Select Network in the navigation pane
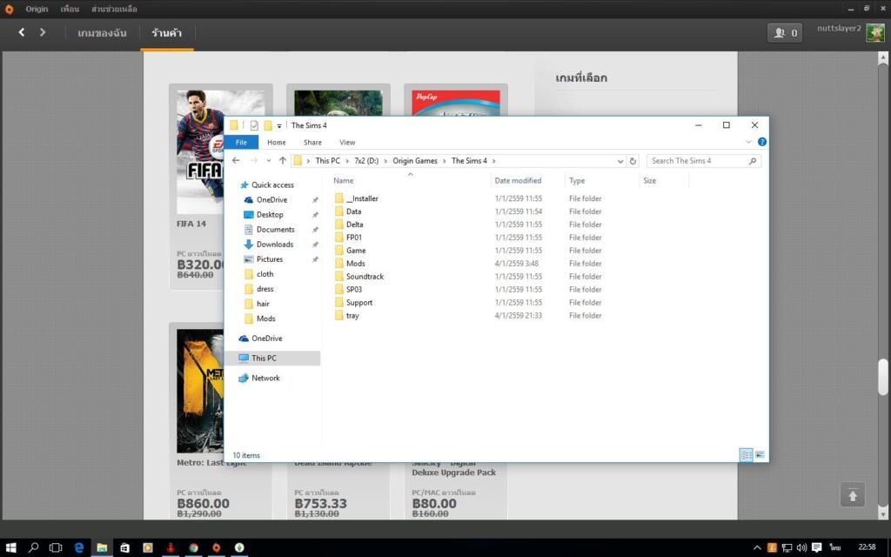Viewport: 891px width, 557px height. click(x=265, y=378)
